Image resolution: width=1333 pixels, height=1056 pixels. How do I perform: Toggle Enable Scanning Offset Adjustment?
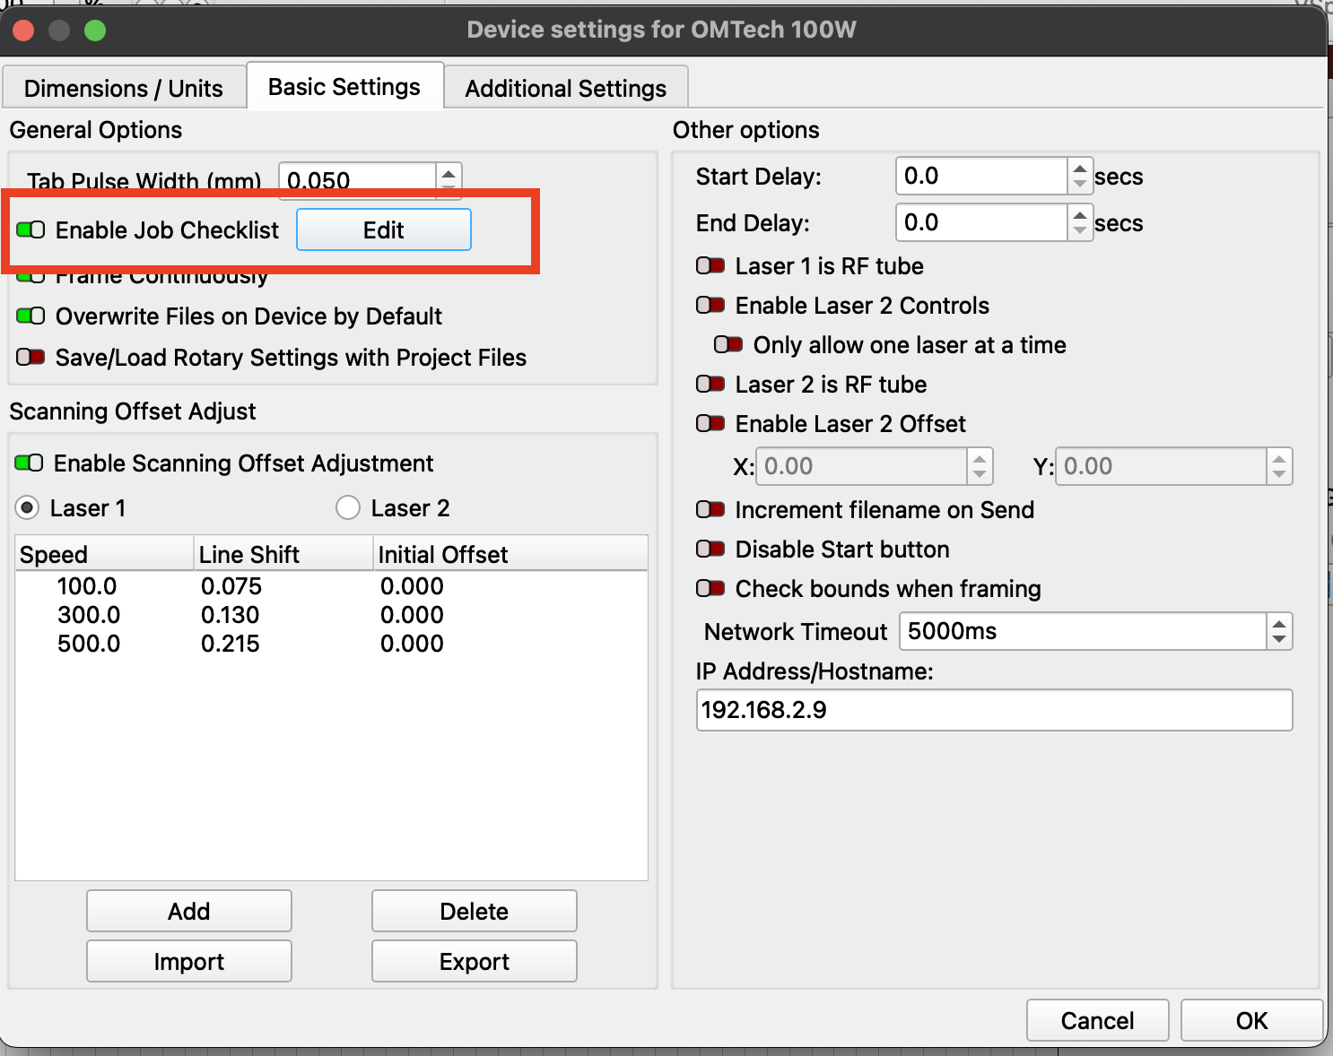(30, 463)
